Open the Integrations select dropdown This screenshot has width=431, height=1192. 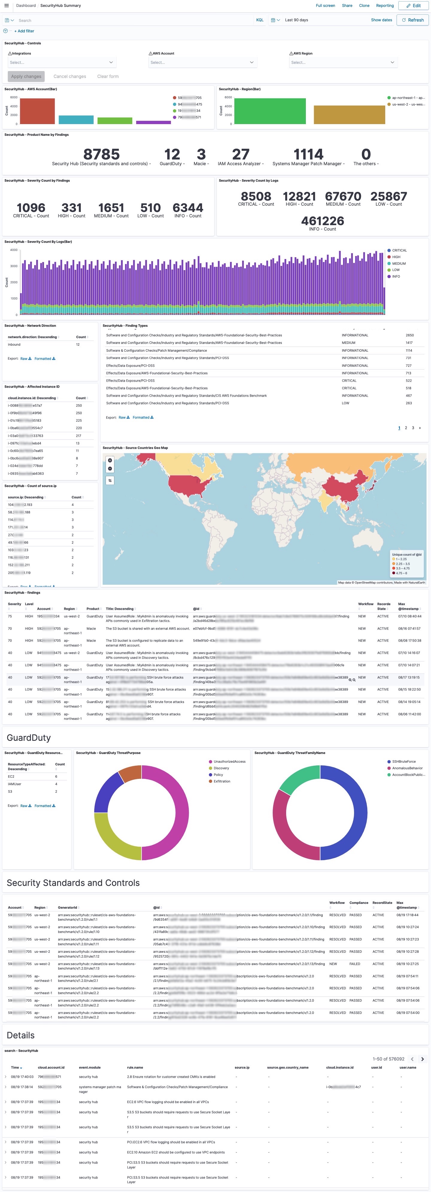(x=62, y=62)
